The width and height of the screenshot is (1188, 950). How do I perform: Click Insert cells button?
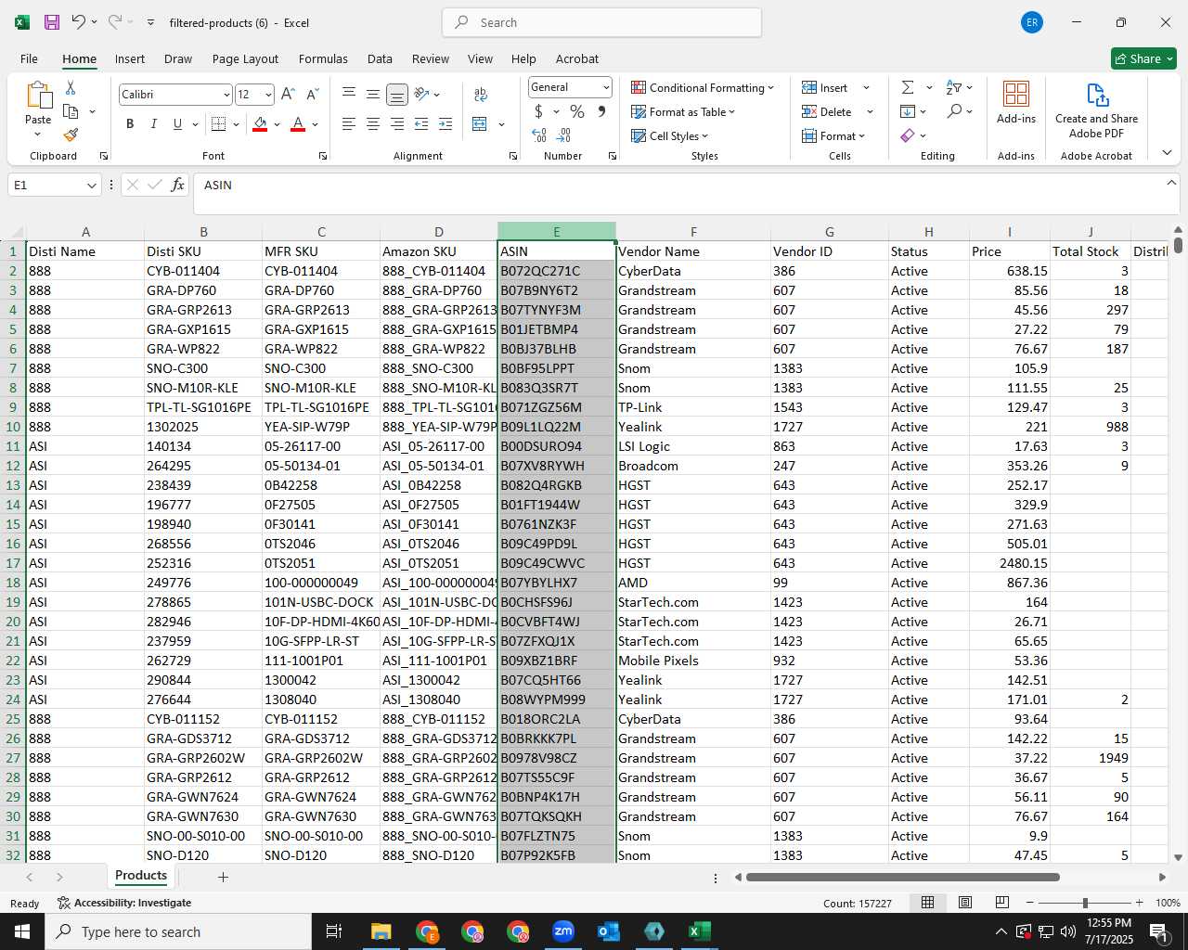825,87
